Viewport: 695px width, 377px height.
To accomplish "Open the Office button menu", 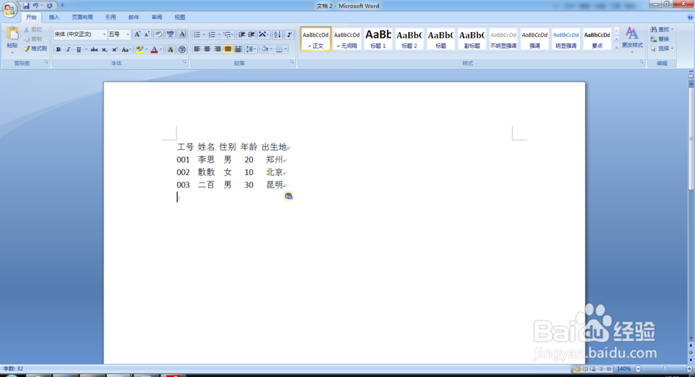I will click(x=9, y=9).
